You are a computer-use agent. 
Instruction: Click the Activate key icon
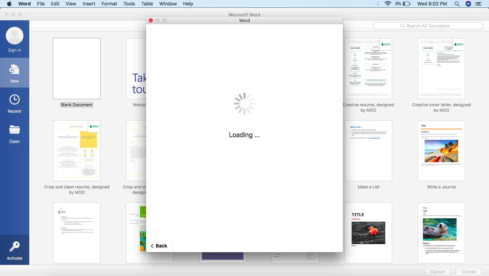point(15,247)
